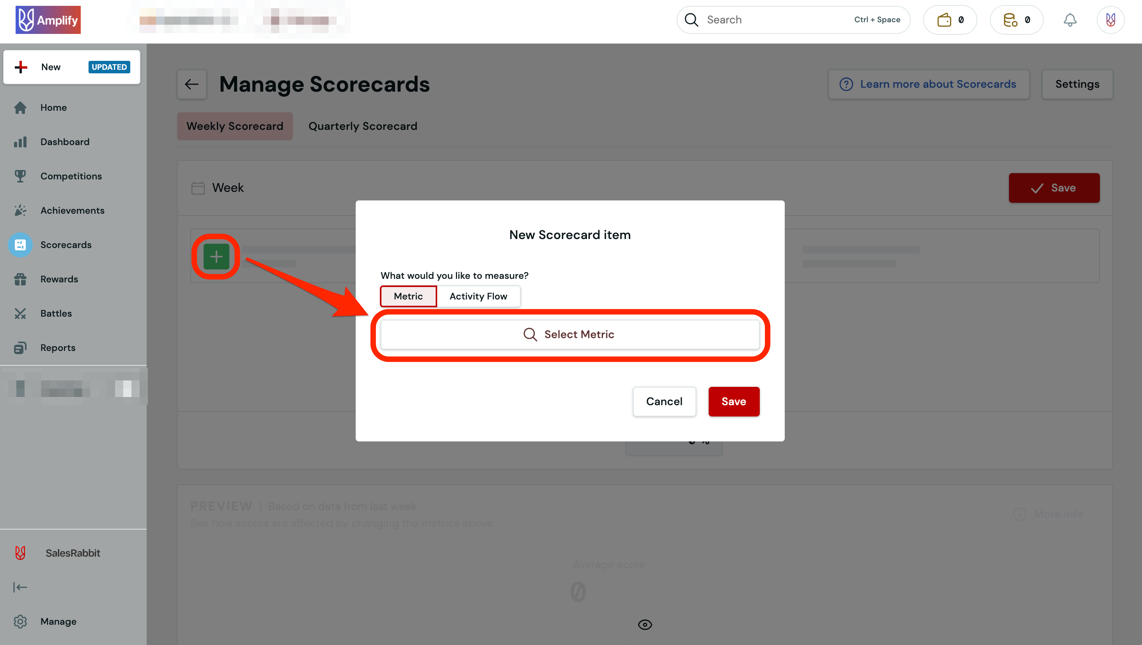Switch to the Weekly Scorecard tab
This screenshot has width=1142, height=645.
tap(234, 126)
